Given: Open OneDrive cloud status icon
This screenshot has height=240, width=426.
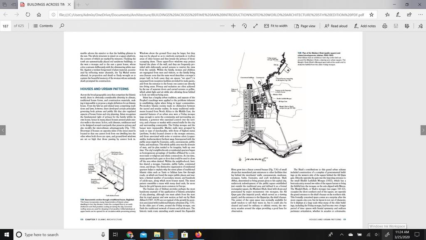Looking at the screenshot, I should pos(351,235).
